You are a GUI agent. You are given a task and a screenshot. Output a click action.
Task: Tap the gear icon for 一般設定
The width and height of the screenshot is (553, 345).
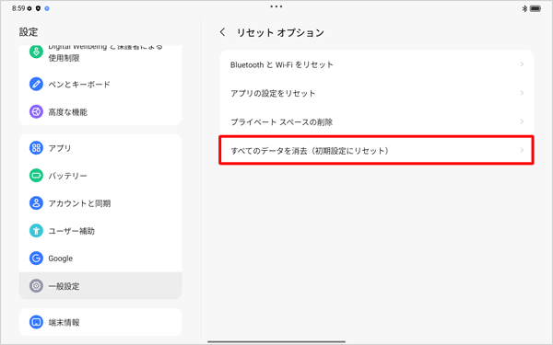36,286
